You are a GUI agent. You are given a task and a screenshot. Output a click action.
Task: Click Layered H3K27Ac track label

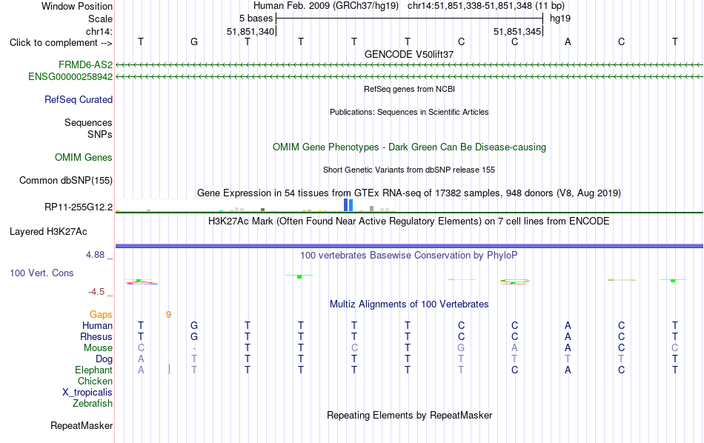point(48,232)
